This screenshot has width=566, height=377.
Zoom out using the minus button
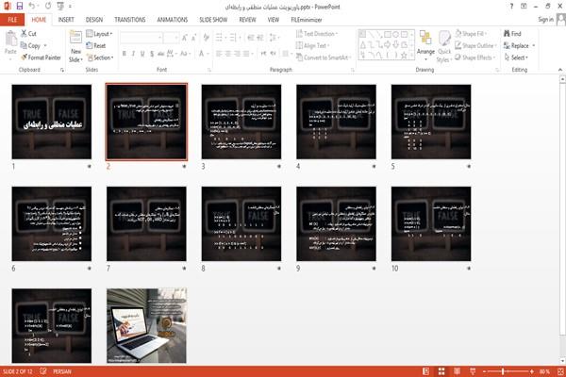(x=485, y=371)
